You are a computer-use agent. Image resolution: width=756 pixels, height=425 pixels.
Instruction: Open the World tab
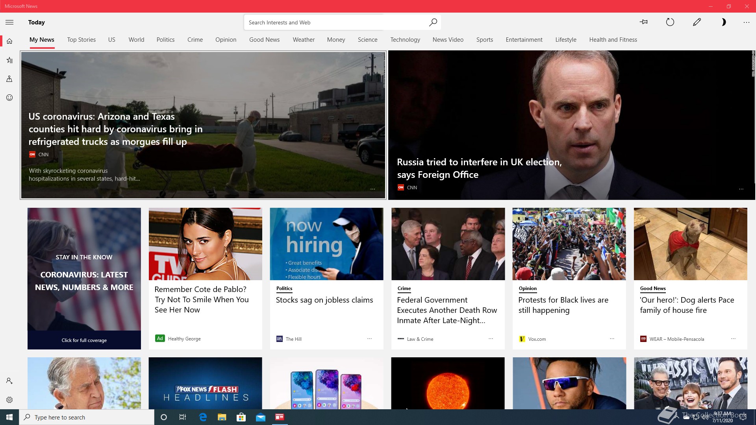[136, 40]
